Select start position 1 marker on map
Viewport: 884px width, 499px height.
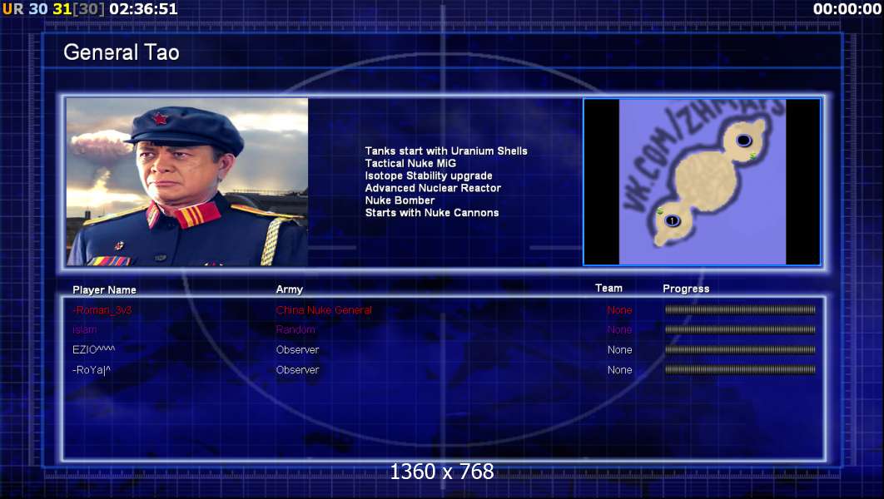(672, 220)
